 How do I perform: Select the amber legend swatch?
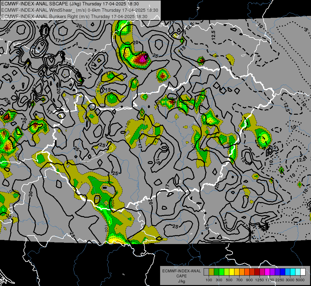(237, 272)
